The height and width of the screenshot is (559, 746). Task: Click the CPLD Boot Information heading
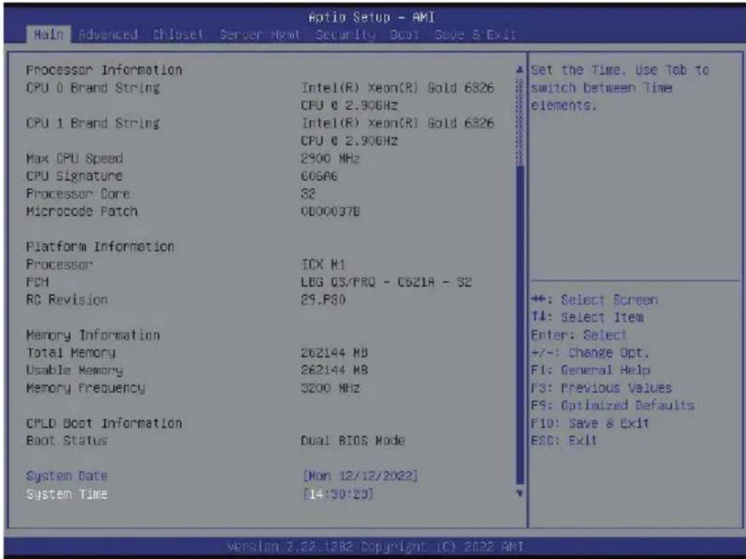click(x=104, y=423)
